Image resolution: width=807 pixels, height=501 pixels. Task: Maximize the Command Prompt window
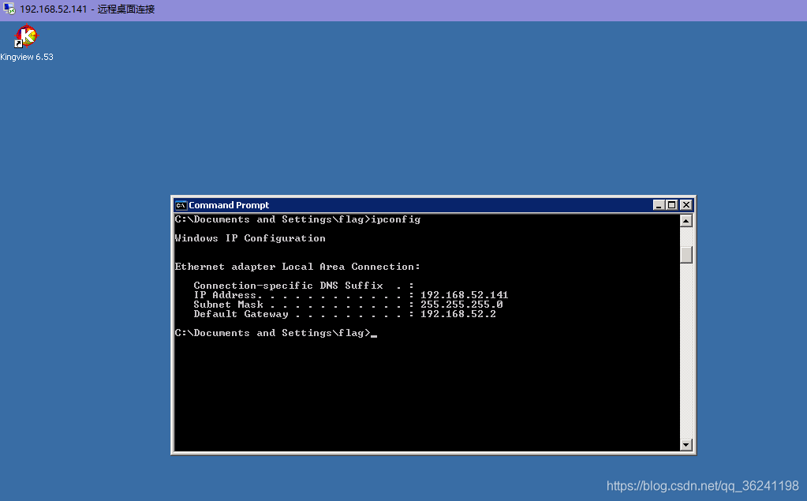(671, 205)
